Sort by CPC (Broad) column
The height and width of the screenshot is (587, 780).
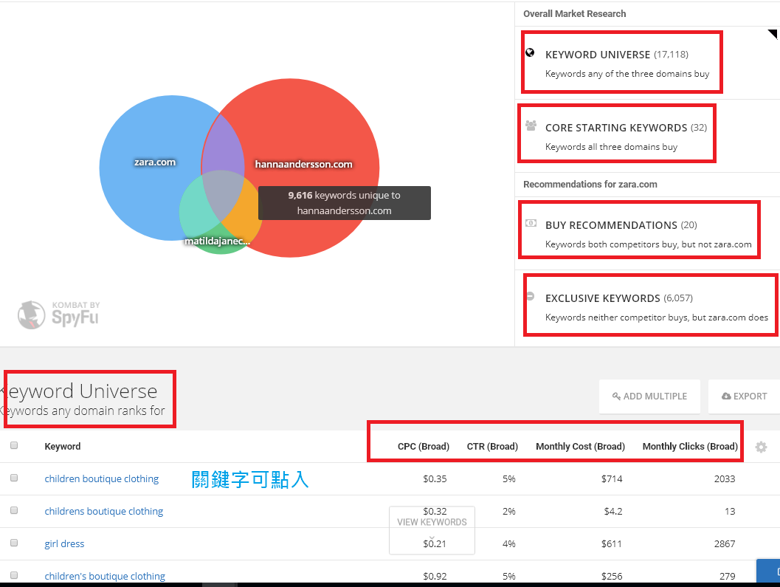(x=424, y=447)
